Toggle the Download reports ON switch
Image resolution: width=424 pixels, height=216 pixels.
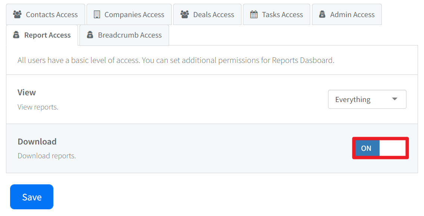(380, 148)
